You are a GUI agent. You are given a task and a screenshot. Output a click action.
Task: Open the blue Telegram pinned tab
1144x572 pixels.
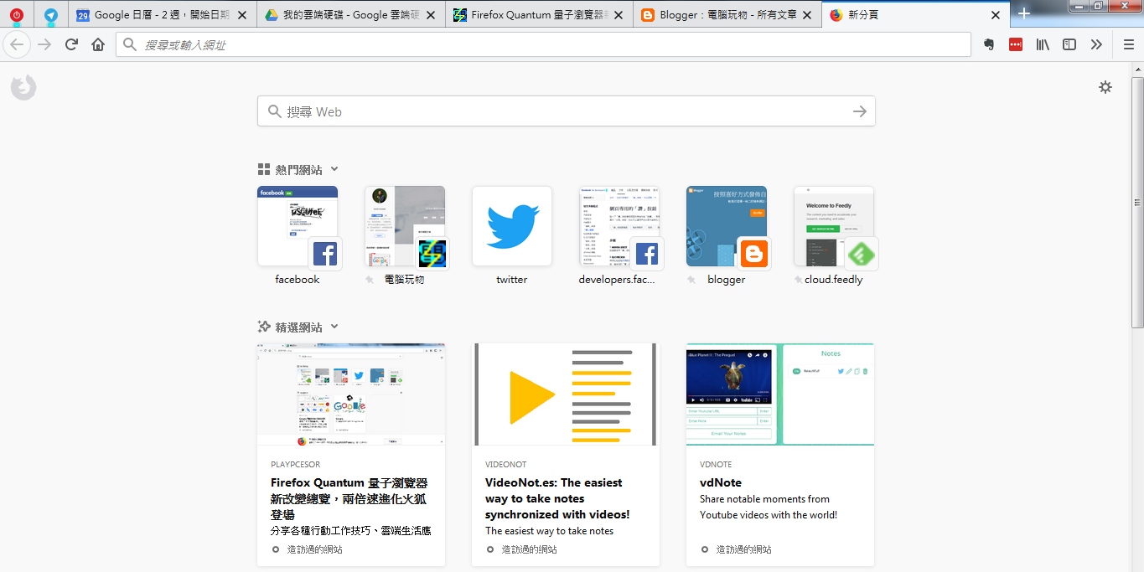(x=51, y=14)
